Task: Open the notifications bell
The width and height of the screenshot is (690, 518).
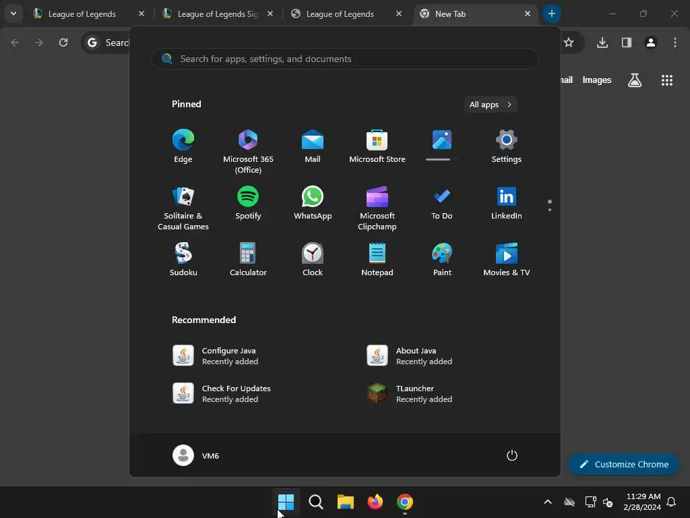Action: coord(671,502)
